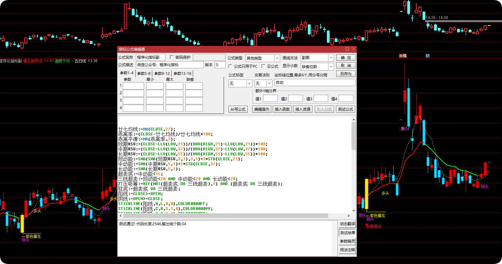This screenshot has width=502, height=264.
Task: Show the 动态翻译 panel
Action: click(347, 224)
